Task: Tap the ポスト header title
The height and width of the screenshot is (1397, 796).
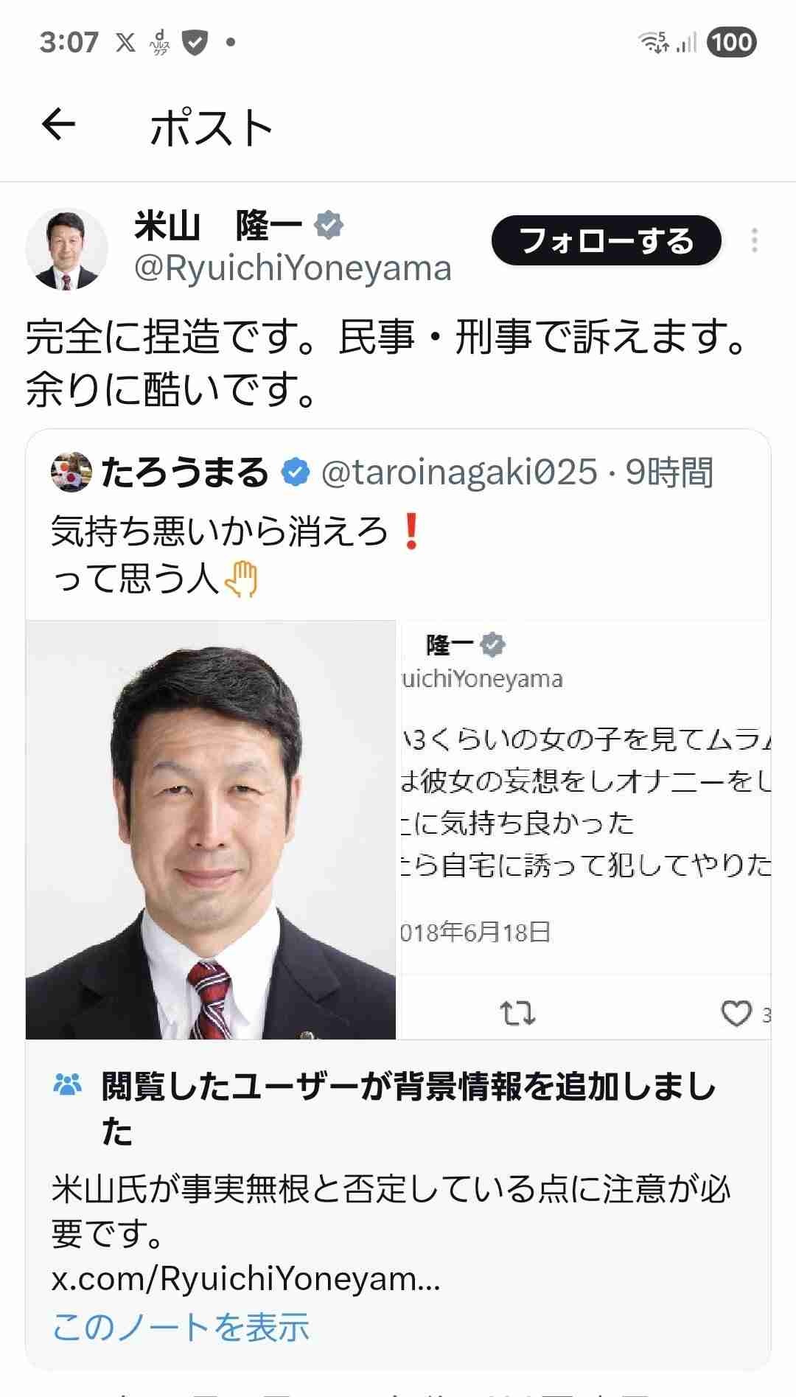Action: point(212,127)
